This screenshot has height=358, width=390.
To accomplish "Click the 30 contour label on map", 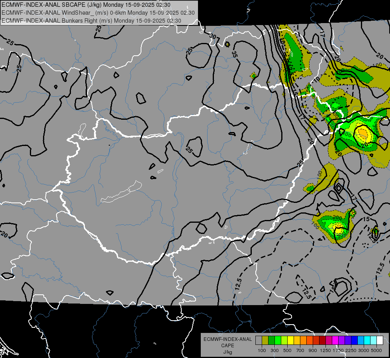I will (213, 36).
